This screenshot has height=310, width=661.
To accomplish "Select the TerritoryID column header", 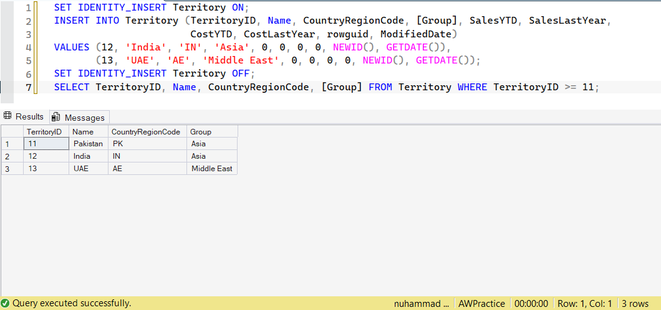I will pyautogui.click(x=46, y=131).
